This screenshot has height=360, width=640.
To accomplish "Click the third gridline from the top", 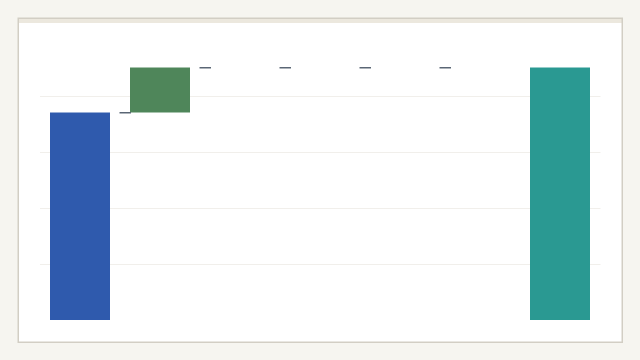I will click(320, 208).
